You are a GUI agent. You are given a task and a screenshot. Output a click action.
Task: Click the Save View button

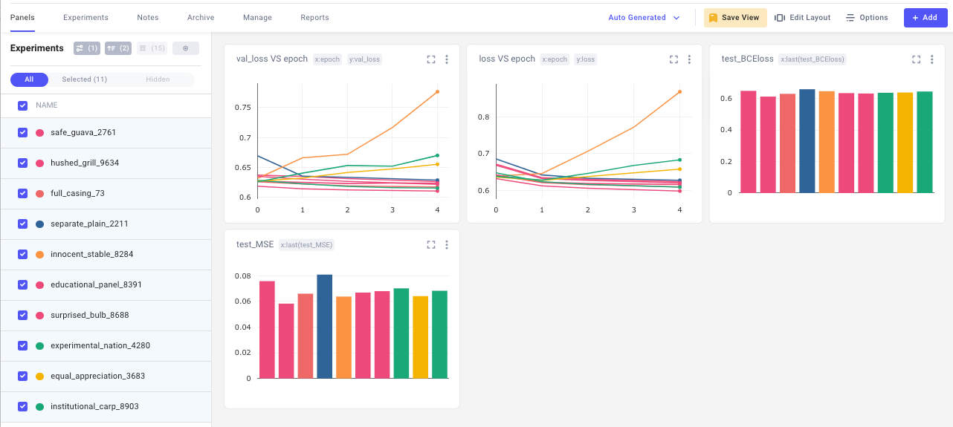[x=735, y=18]
